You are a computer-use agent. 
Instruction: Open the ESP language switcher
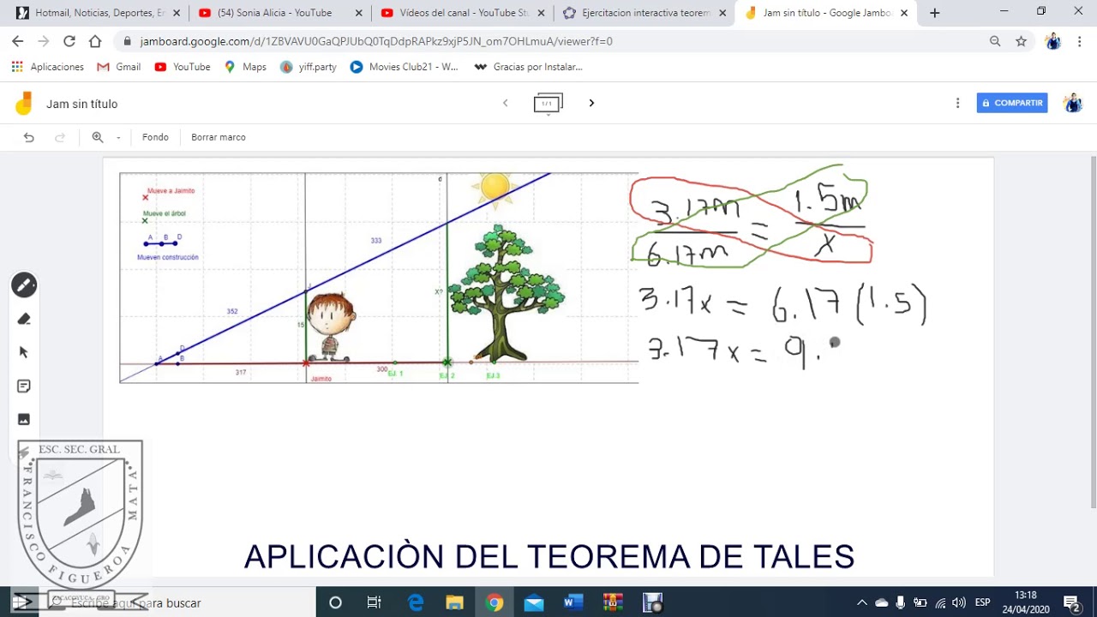pyautogui.click(x=982, y=602)
